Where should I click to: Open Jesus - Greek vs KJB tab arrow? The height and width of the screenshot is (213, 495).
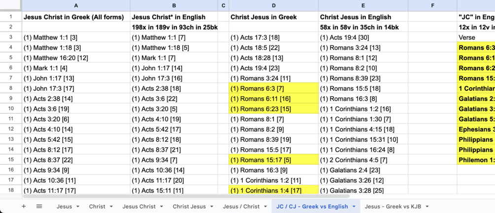(427, 207)
